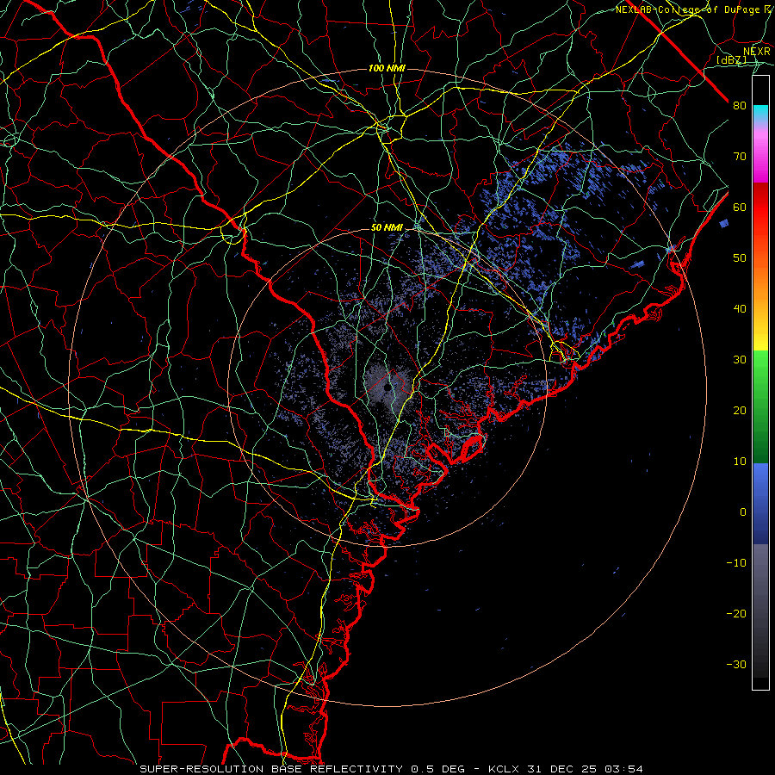Click the "KCLX" station identifier
The image size is (775, 775).
504,769
